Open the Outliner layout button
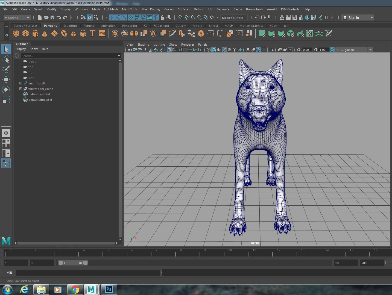 coord(6,163)
